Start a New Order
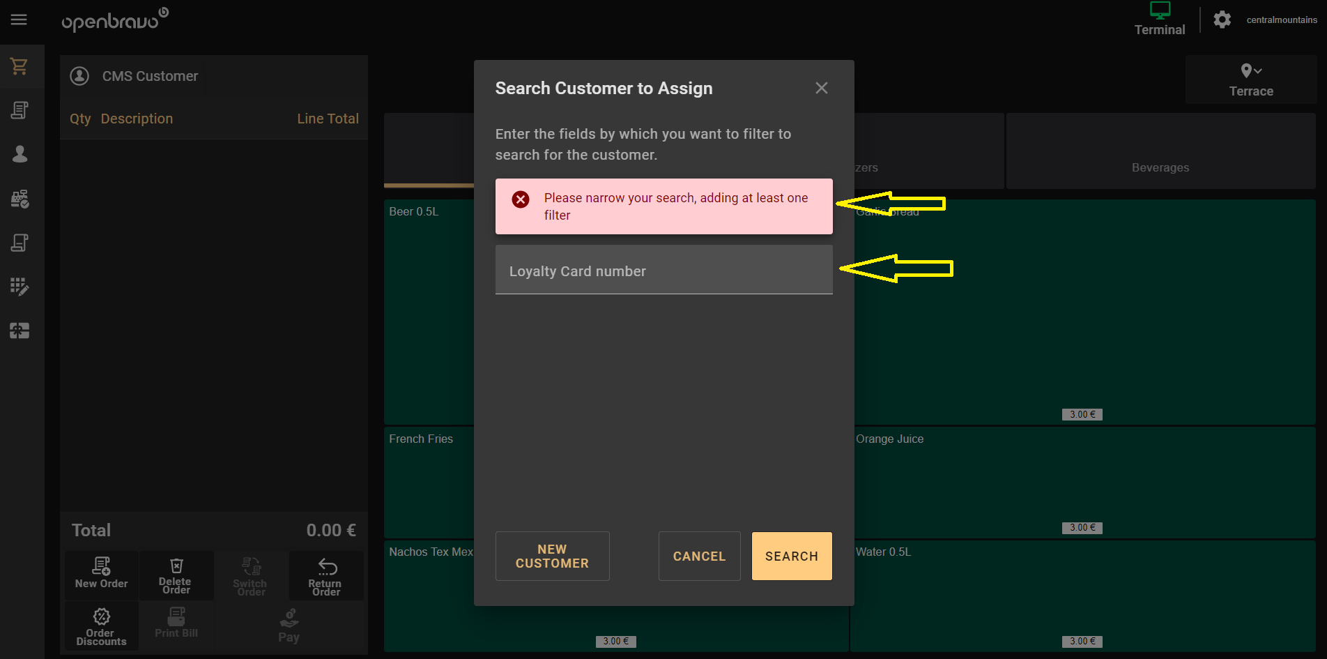The width and height of the screenshot is (1327, 659). 102,575
